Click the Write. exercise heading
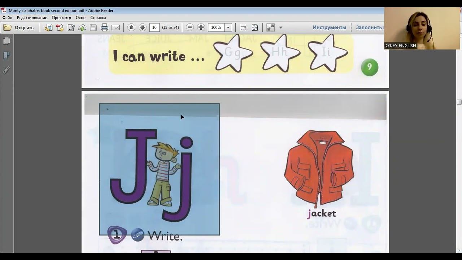The height and width of the screenshot is (260, 462). point(165,236)
